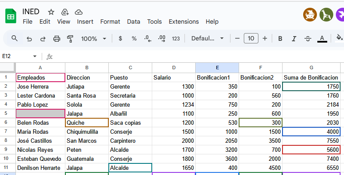Select the cell Esteban Quevedo
Screen dimensions: 344x175
(x=40, y=159)
